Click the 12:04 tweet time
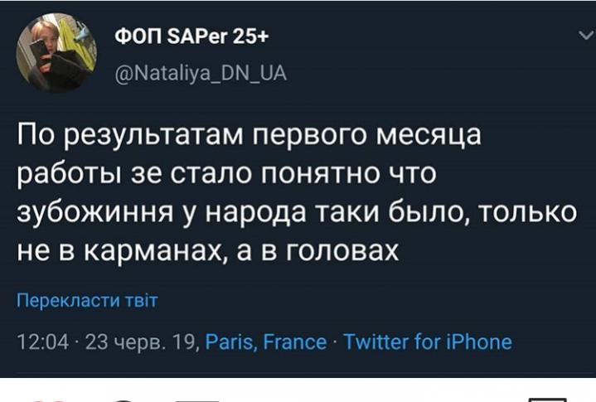 pyautogui.click(x=43, y=341)
